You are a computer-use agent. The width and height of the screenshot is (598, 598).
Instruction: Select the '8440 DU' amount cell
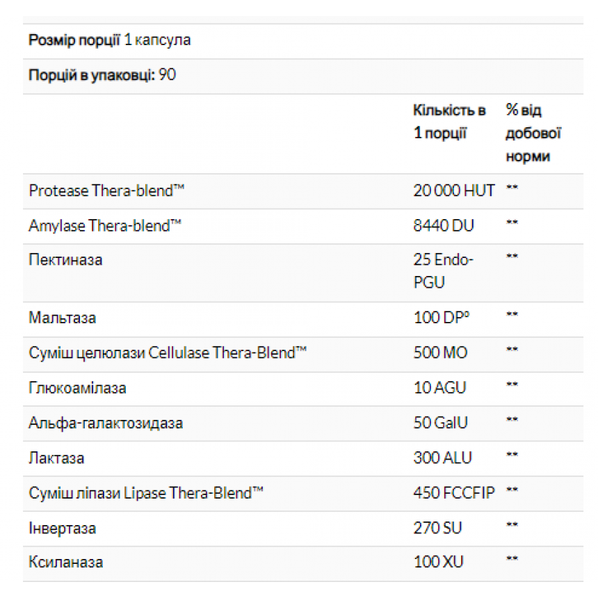coord(444,226)
